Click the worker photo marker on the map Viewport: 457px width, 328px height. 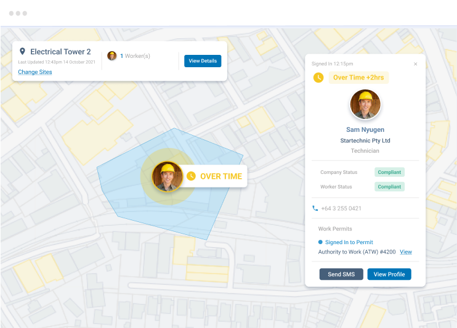[x=168, y=176]
